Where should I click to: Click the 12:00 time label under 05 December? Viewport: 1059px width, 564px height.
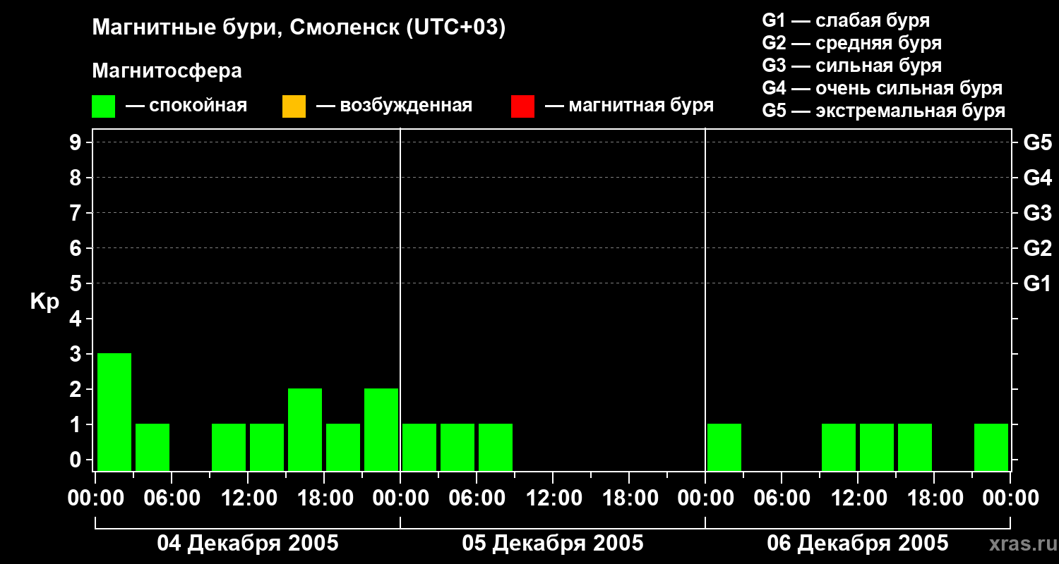pyautogui.click(x=553, y=498)
